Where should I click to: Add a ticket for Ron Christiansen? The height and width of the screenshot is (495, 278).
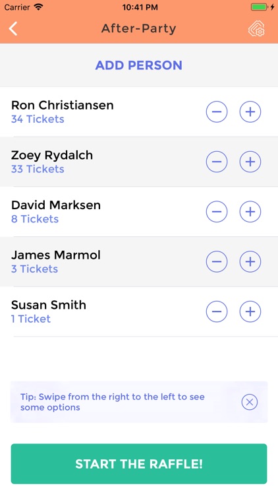click(x=250, y=112)
